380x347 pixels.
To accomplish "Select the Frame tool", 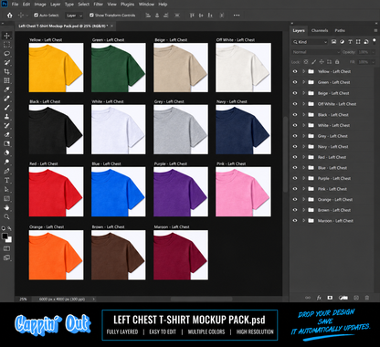I will point(6,80).
